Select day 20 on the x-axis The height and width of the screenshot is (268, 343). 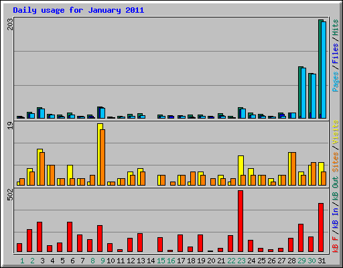point(211,261)
